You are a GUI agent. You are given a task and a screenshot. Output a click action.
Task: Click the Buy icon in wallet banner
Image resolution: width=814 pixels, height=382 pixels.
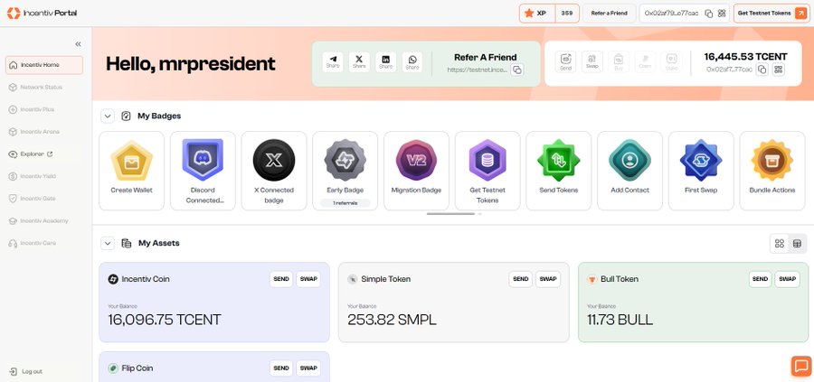tap(619, 61)
